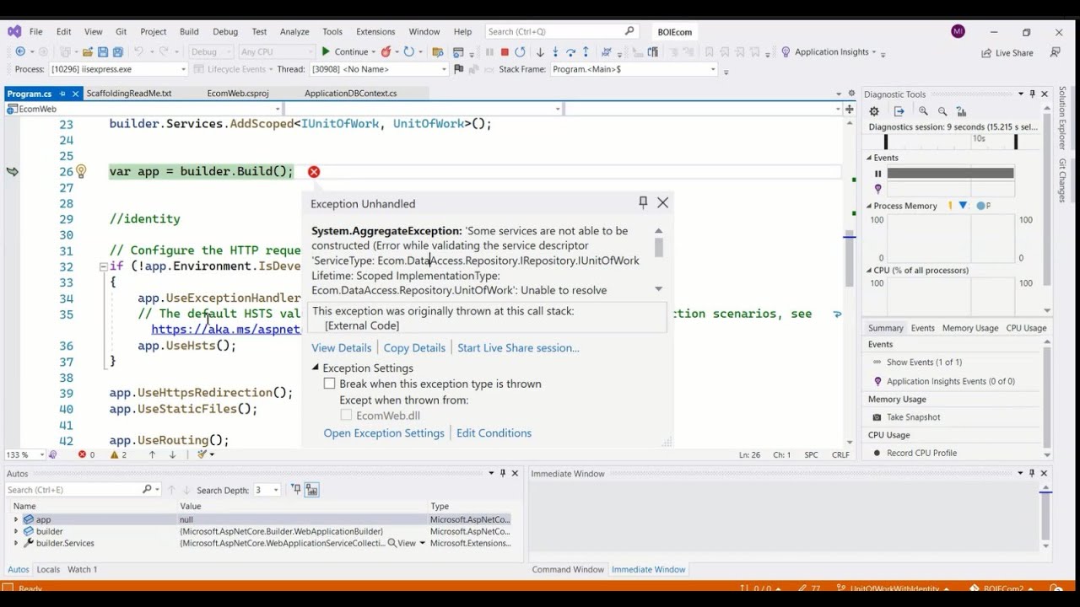Zoom out on diagnostics timeline
The image size is (1080, 607).
[x=942, y=111]
